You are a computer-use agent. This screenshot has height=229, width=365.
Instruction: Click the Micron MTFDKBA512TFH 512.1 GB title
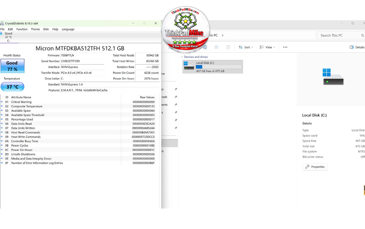click(x=80, y=48)
